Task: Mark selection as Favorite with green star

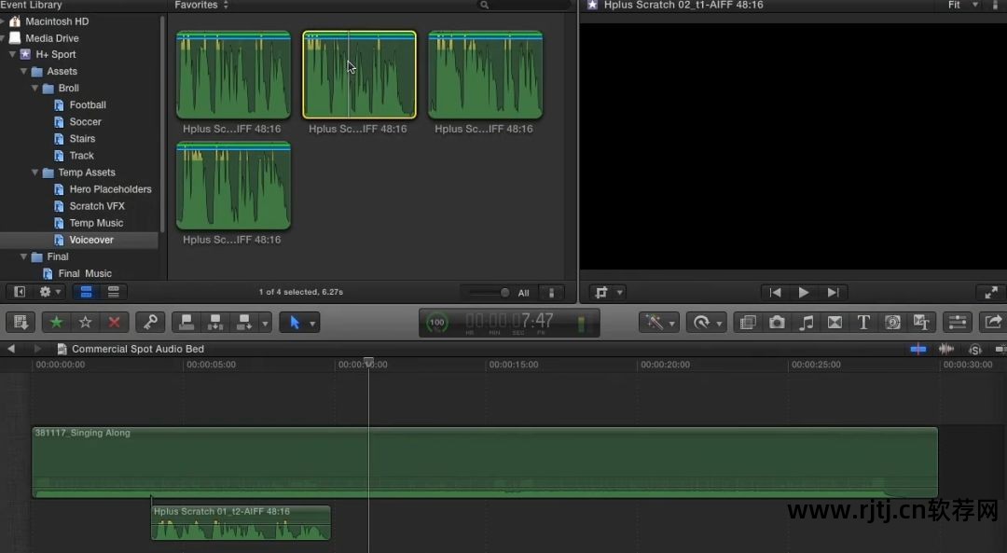Action: 57,322
